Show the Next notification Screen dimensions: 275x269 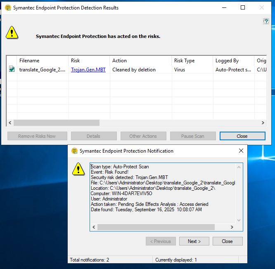click(194, 241)
